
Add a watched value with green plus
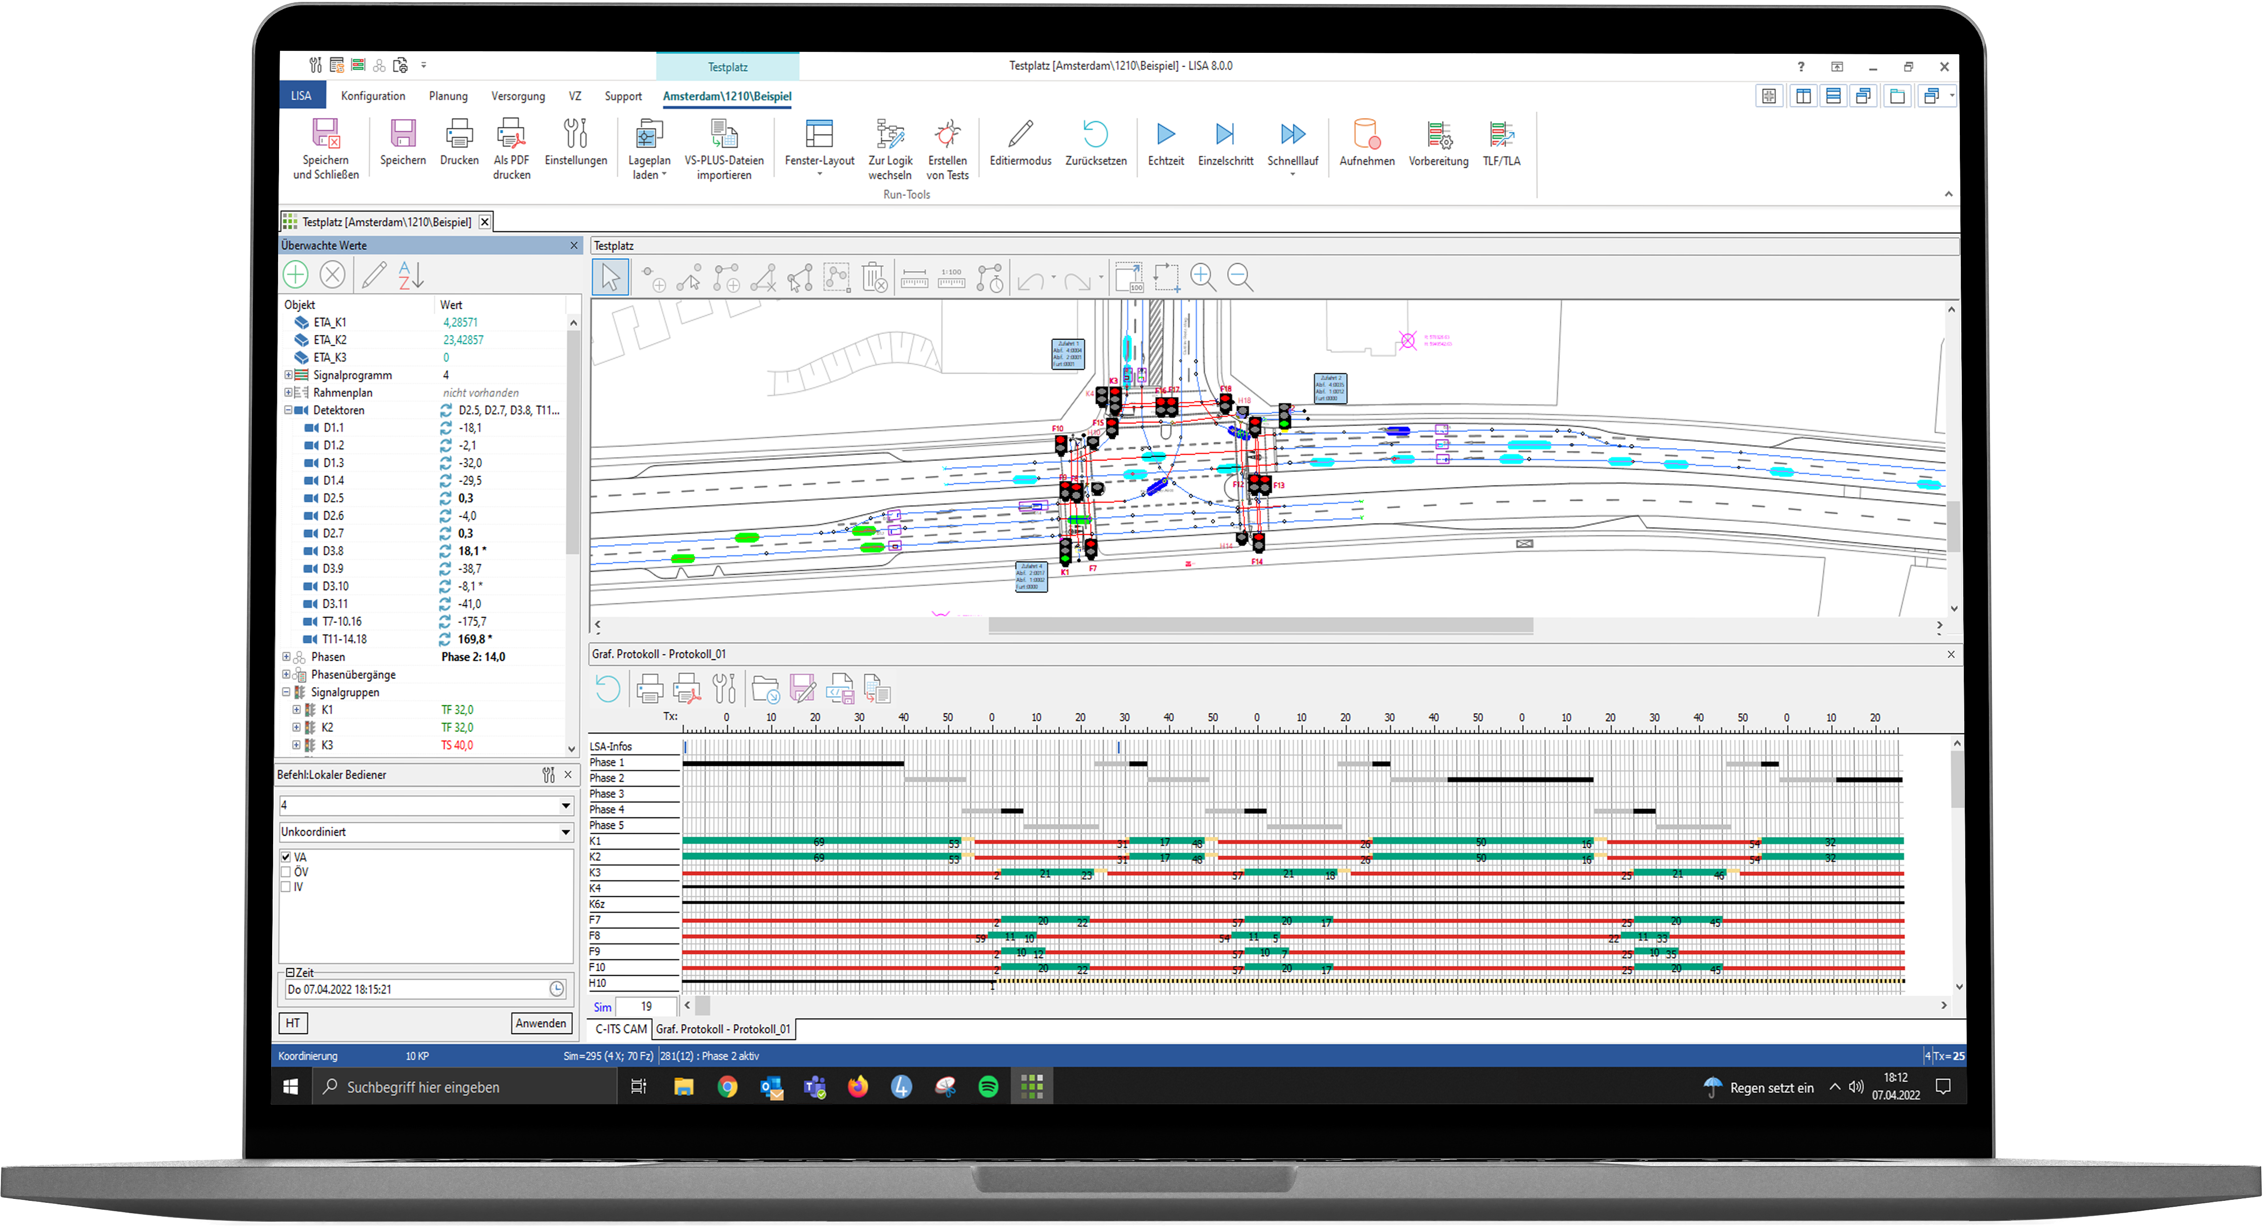(x=295, y=276)
